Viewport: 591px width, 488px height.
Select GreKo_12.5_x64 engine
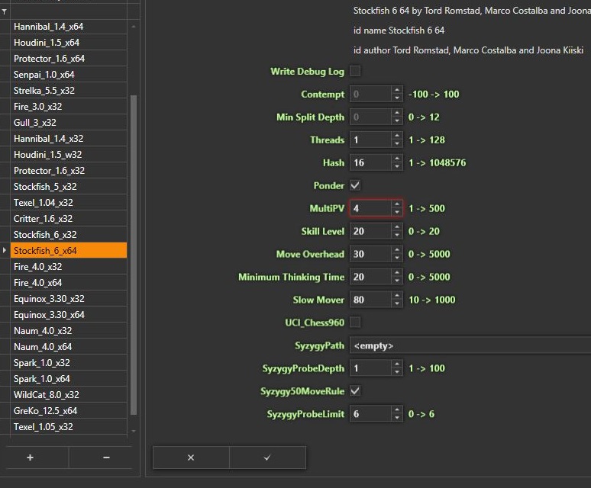[x=69, y=410]
